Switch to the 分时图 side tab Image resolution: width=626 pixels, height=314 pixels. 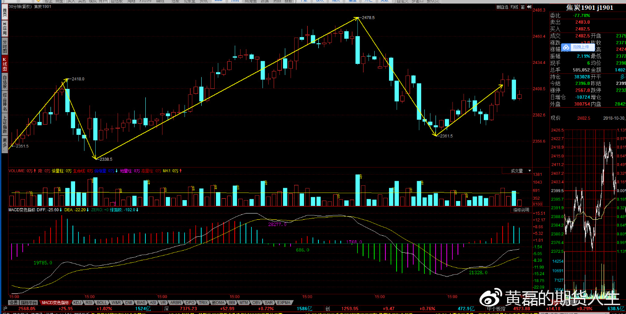click(x=4, y=46)
